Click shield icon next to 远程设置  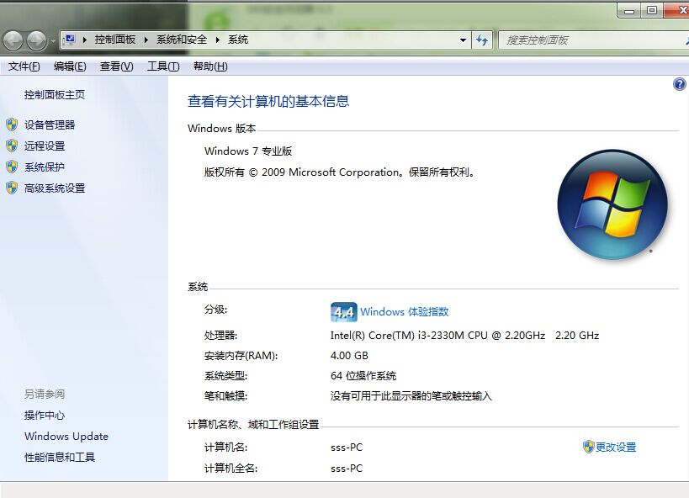tap(12, 146)
